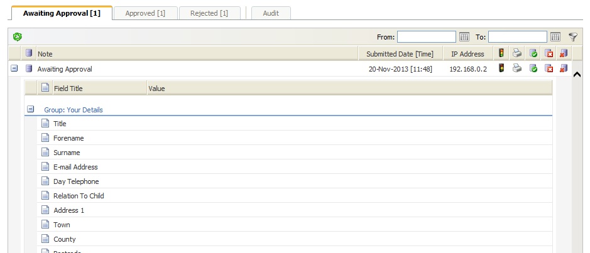Viewport: 590px width, 253px height.
Task: Click the scroll up chevron arrow
Action: [x=577, y=75]
